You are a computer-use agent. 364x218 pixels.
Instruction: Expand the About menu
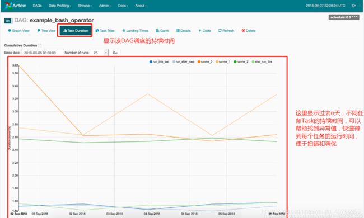pos(141,6)
